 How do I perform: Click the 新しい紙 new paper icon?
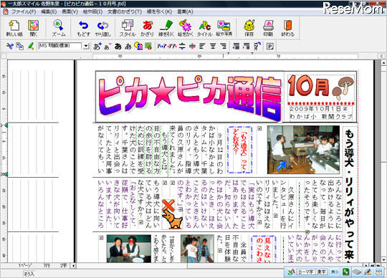pyautogui.click(x=14, y=28)
